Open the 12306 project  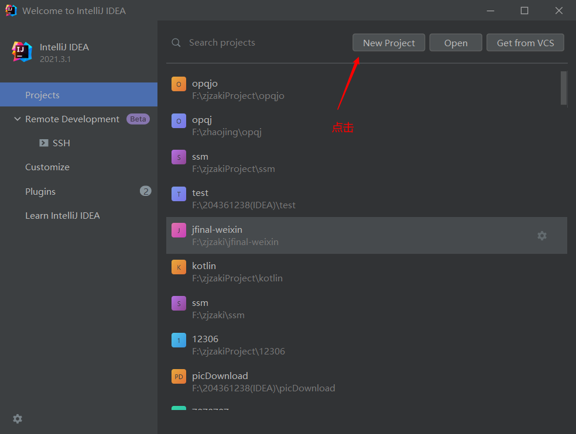[x=366, y=345]
